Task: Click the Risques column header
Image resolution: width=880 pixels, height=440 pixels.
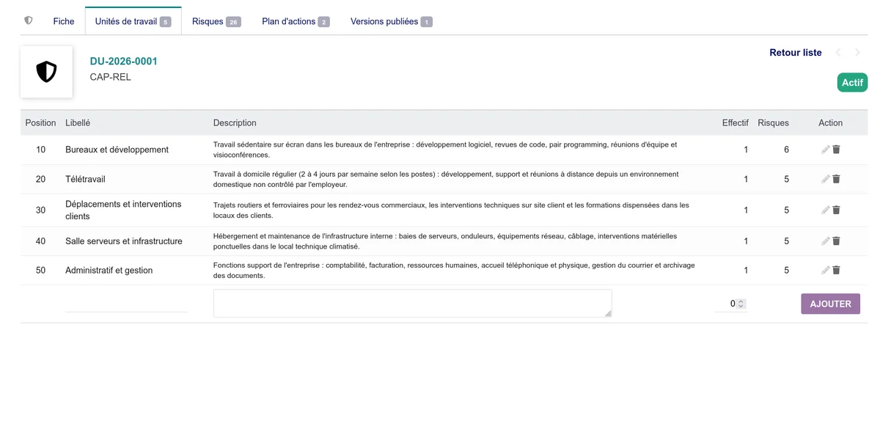Action: [x=774, y=123]
